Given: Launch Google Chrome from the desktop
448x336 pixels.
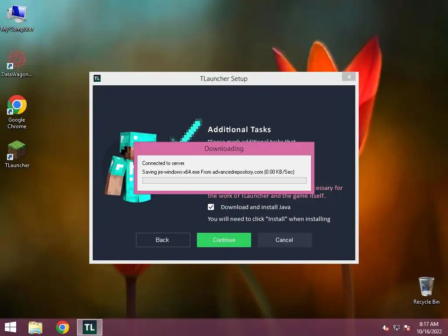Looking at the screenshot, I should (x=17, y=112).
